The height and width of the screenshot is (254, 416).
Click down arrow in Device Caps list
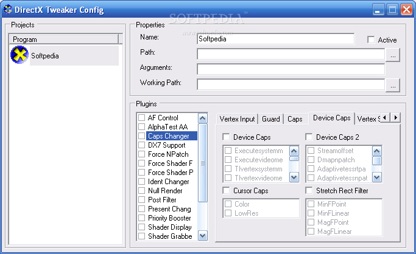(294, 177)
